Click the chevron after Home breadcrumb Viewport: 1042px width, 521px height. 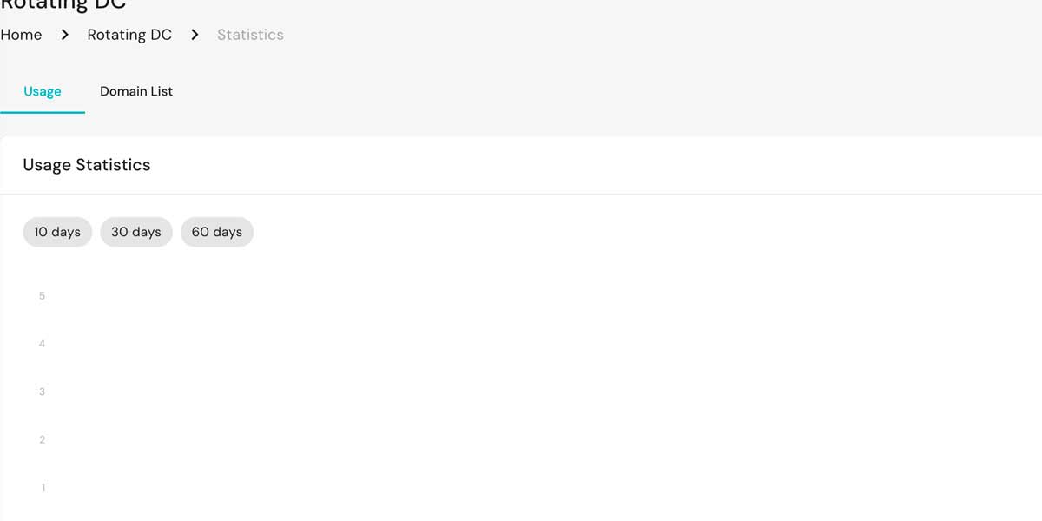tap(65, 35)
